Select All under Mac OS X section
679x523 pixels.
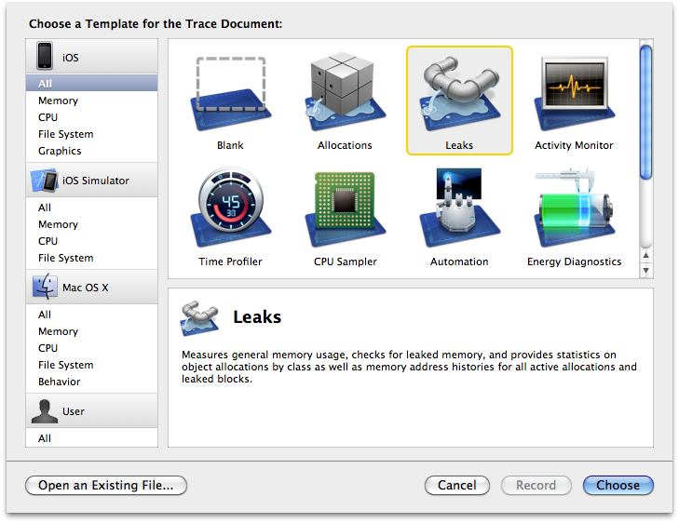click(x=92, y=315)
